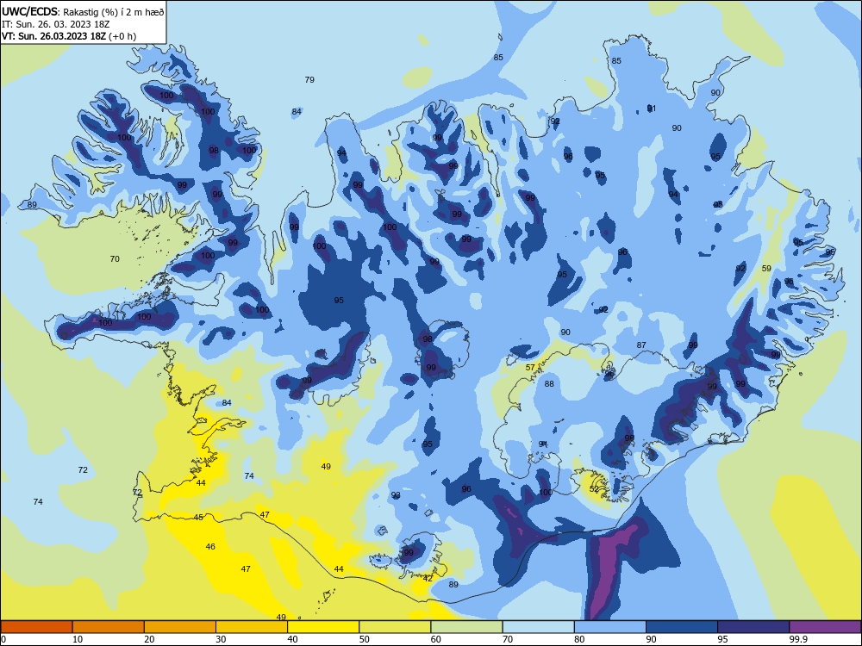Pick the light green 60–70 legend swatch

466,627
